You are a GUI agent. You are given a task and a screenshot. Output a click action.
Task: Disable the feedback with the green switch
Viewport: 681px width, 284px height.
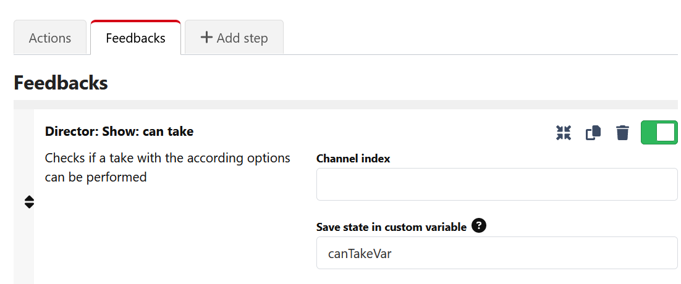coord(659,133)
